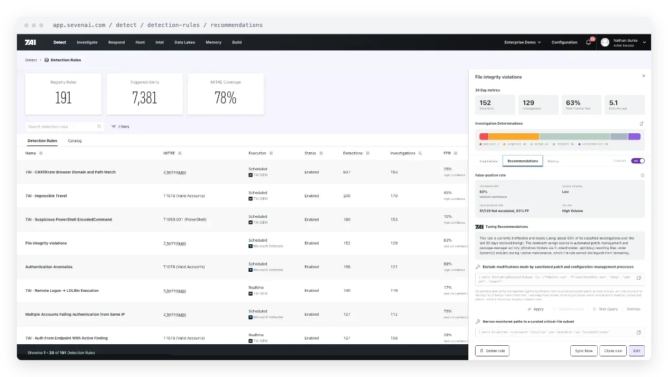Viewport: 668px width, 377px height.
Task: Open the Data Lakes menu
Action: coord(185,42)
